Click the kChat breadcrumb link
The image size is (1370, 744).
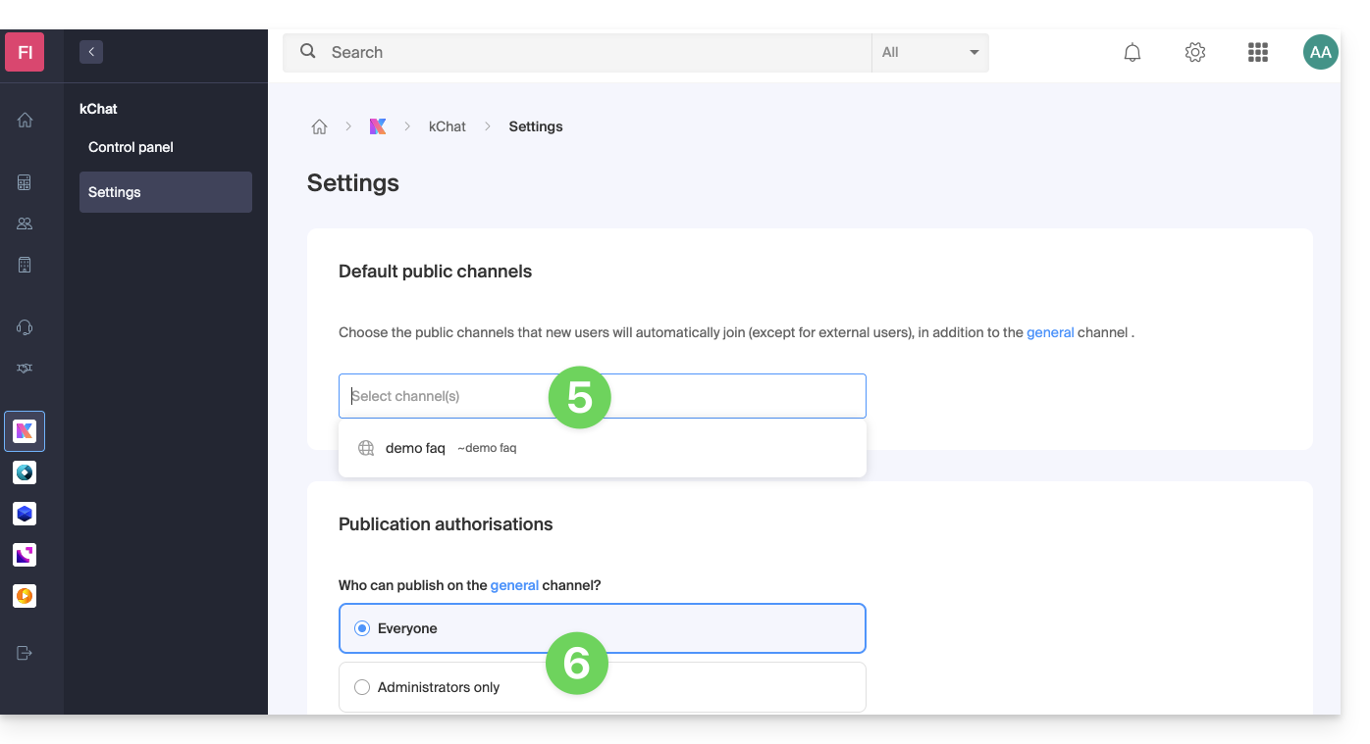pos(447,126)
